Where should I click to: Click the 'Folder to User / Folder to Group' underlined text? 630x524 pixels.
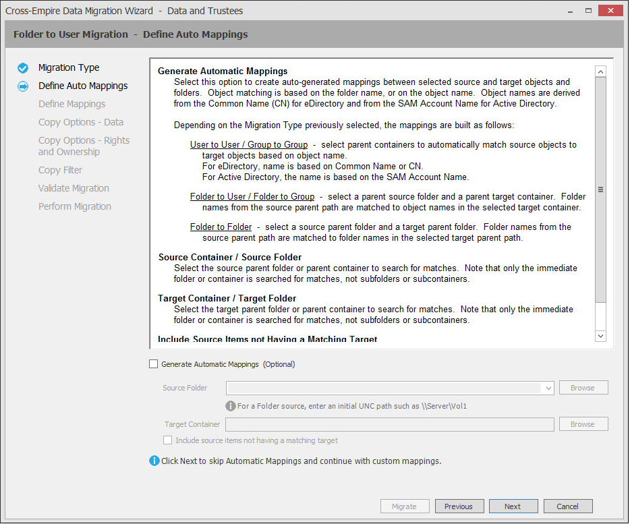(x=252, y=196)
